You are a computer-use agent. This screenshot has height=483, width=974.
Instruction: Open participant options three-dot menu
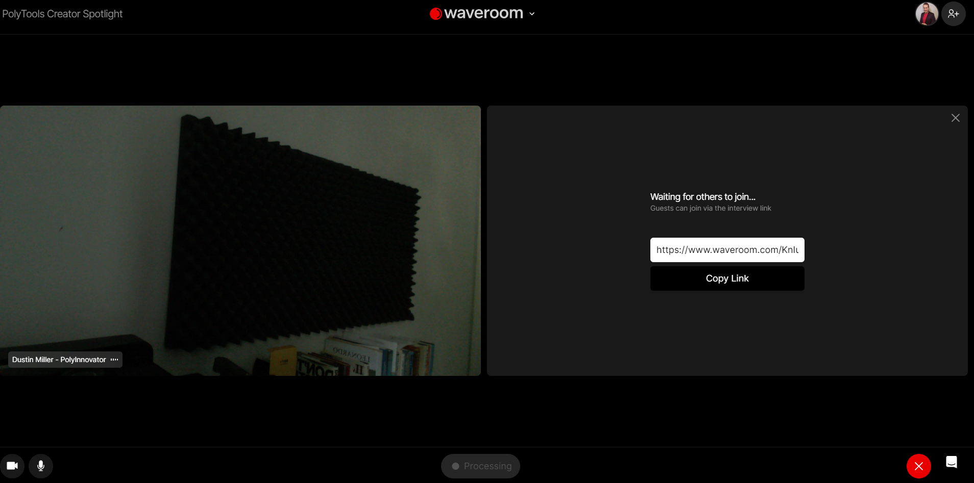click(x=114, y=360)
